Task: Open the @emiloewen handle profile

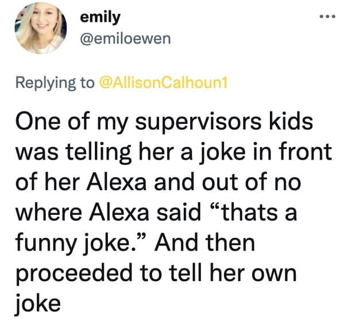Action: point(125,39)
